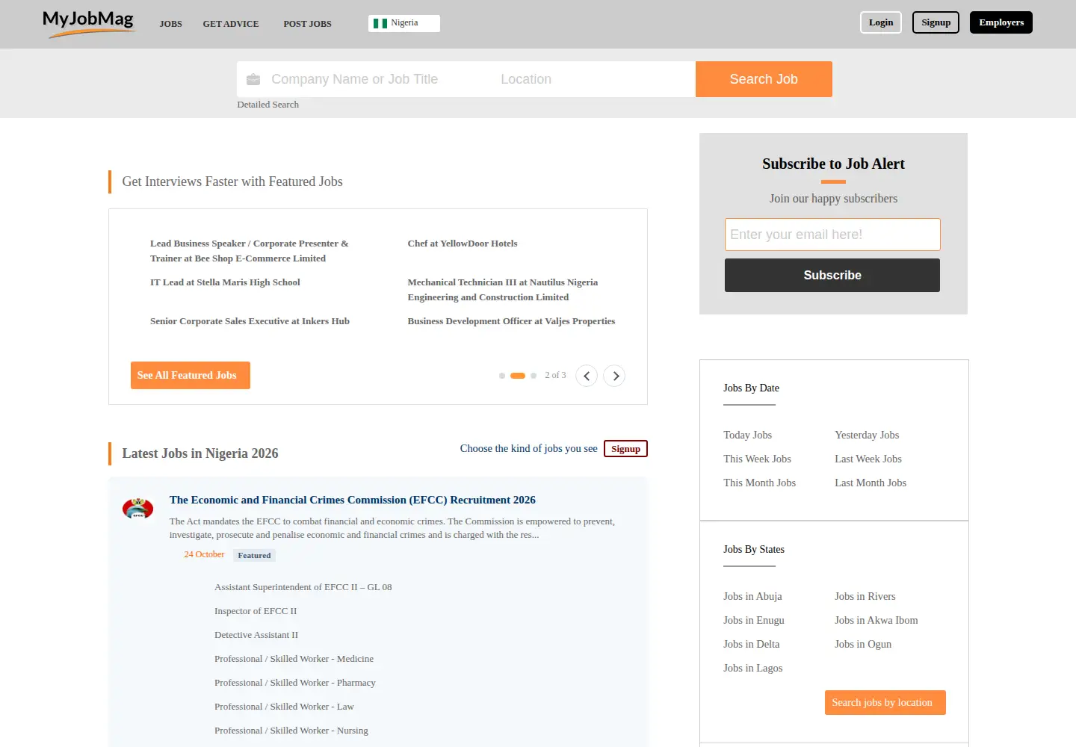Open Skilled Worker - Pharmacy position
The width and height of the screenshot is (1076, 747).
[295, 683]
